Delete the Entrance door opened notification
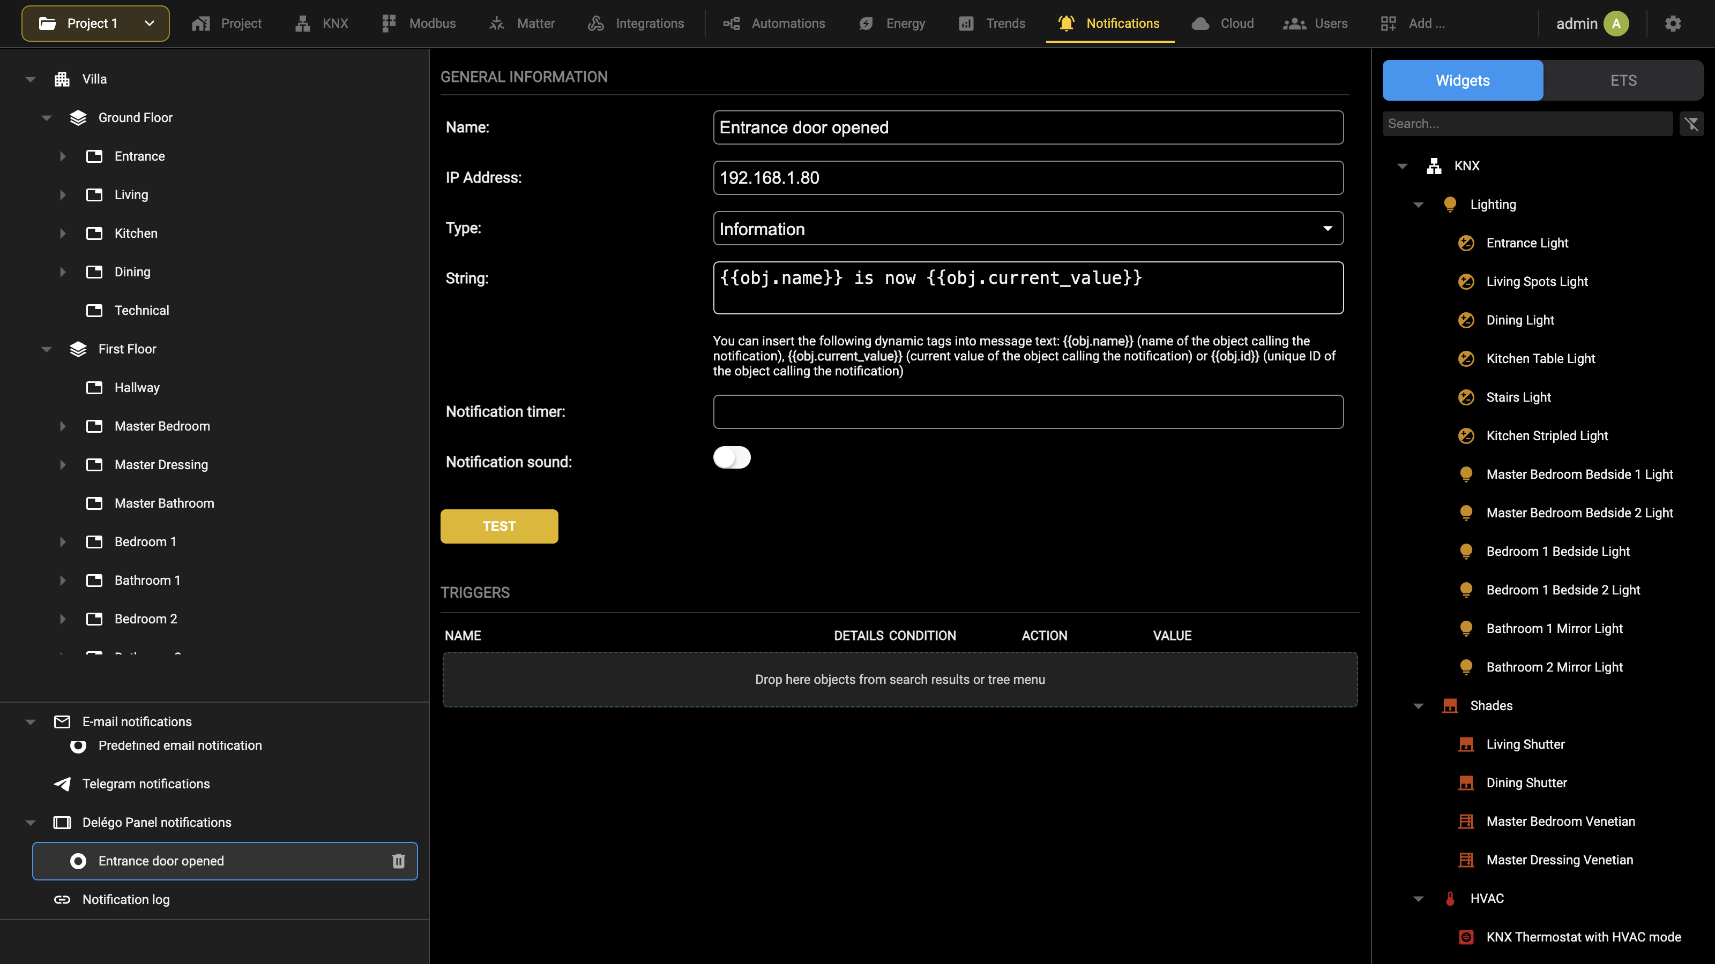The width and height of the screenshot is (1715, 964). coord(398,861)
